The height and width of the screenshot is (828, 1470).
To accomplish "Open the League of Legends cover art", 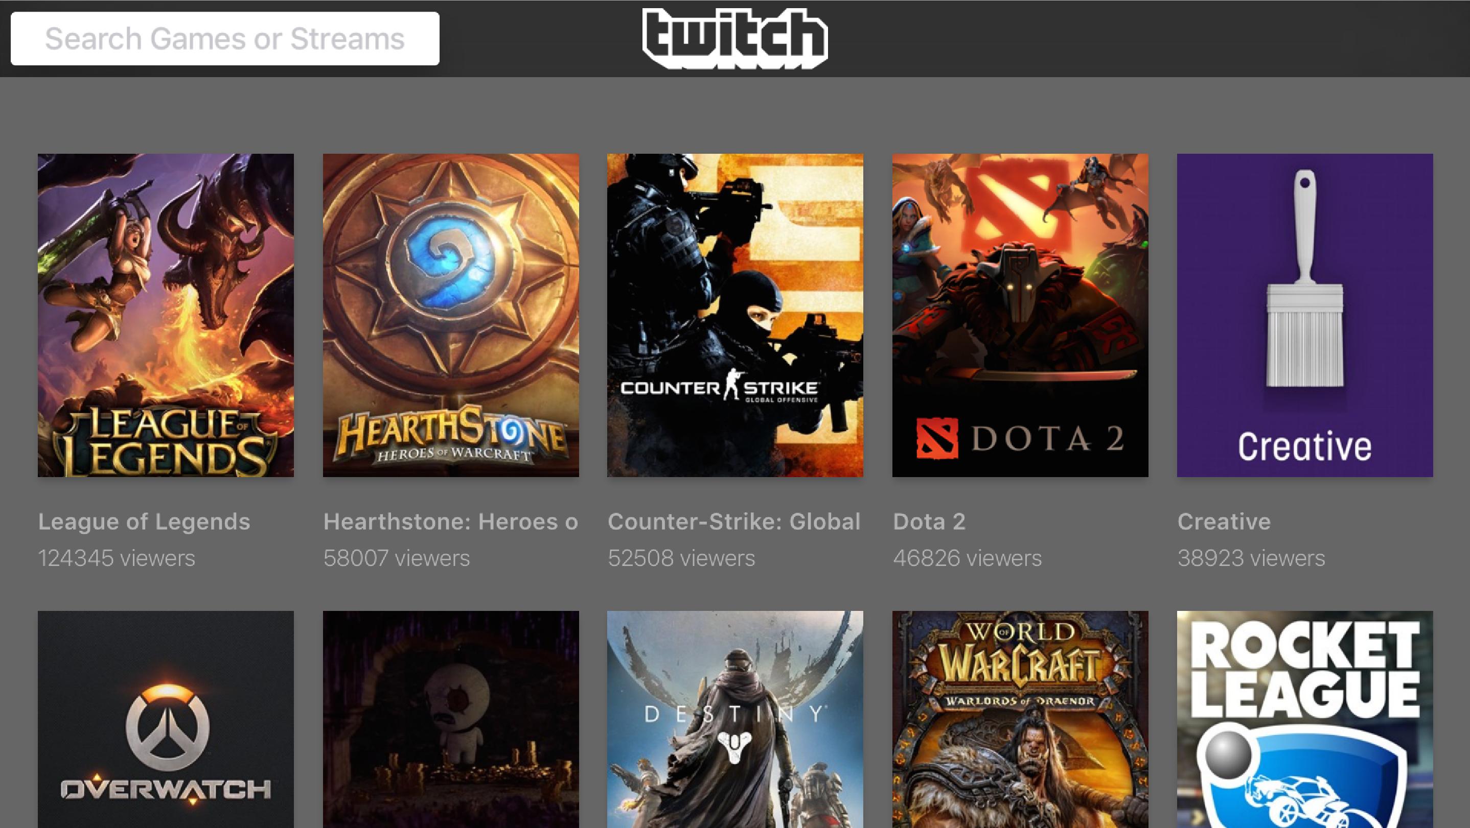I will pos(166,315).
